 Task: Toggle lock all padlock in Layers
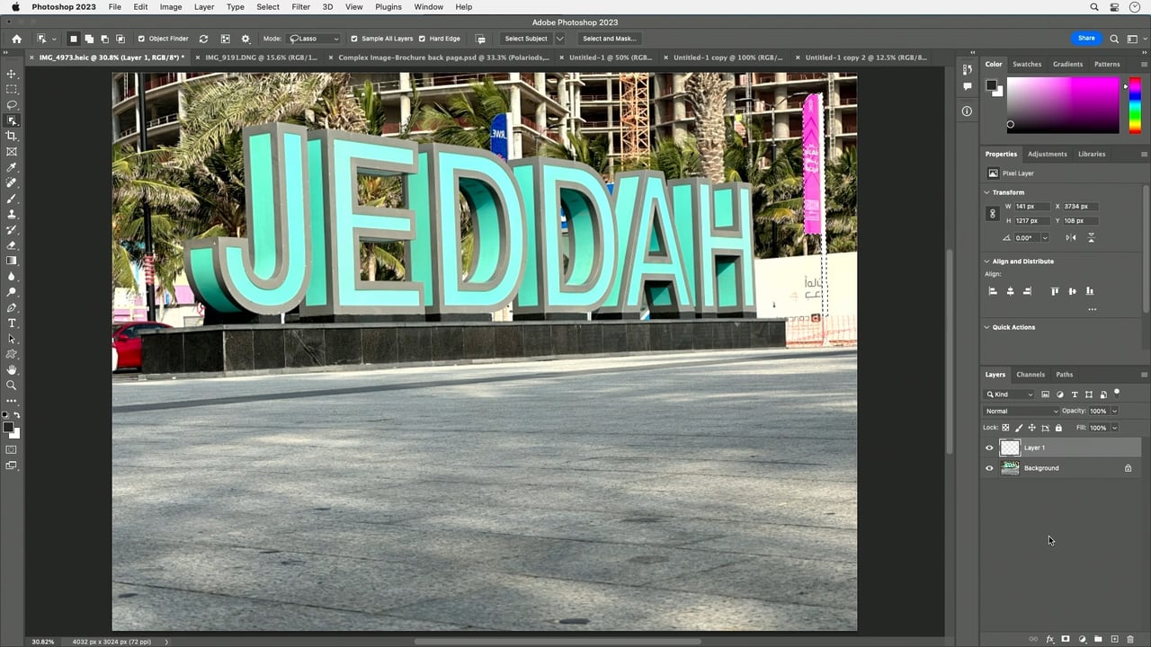pos(1058,428)
